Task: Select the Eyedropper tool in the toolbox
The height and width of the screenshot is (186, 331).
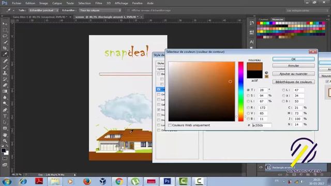Action: (x=5, y=54)
